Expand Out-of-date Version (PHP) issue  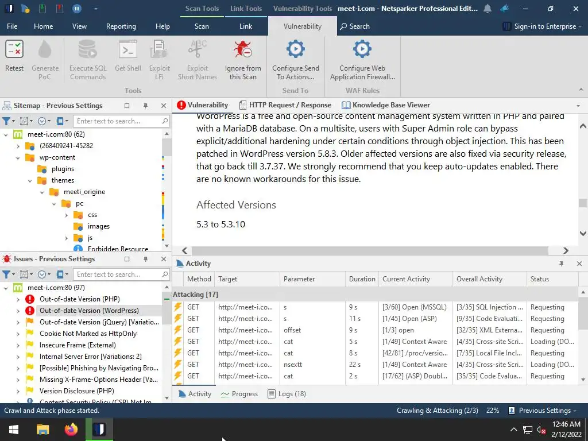pyautogui.click(x=18, y=300)
